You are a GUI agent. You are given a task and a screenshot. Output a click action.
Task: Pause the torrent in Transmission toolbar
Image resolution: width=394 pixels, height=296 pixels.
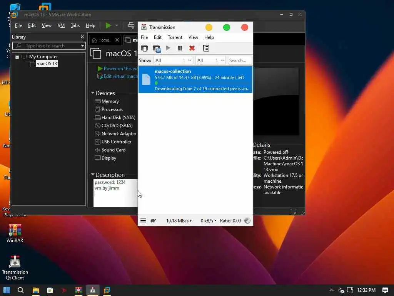(x=180, y=48)
